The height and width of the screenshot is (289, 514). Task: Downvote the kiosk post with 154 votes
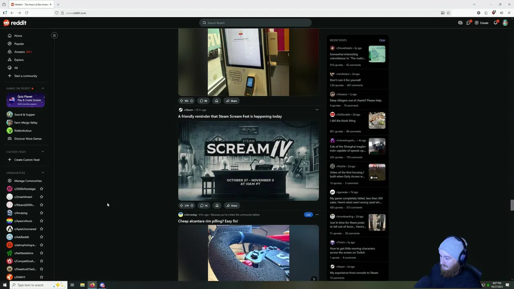[192, 101]
